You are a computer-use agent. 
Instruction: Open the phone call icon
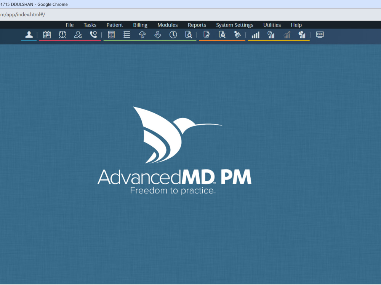(x=93, y=35)
